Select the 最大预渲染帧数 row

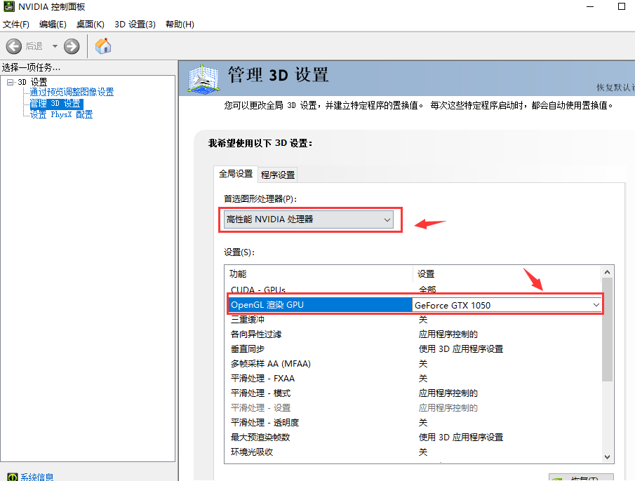click(413, 437)
